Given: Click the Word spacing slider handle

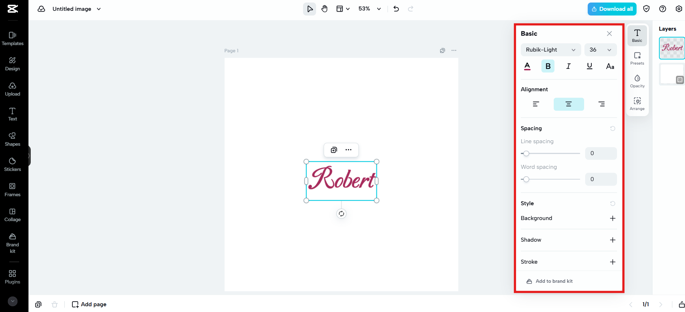Looking at the screenshot, I should [x=526, y=179].
